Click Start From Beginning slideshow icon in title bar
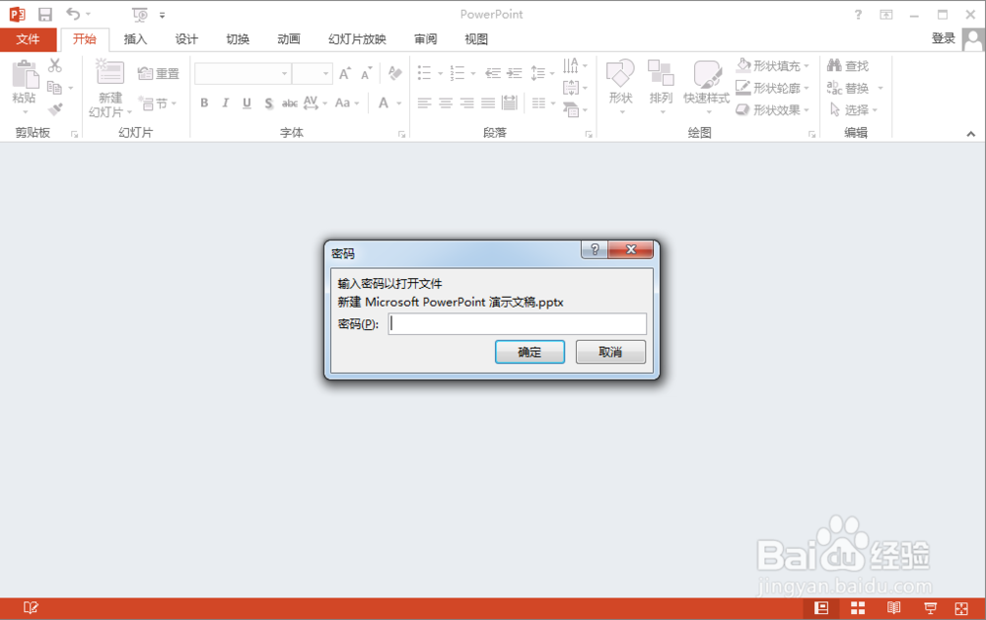 (140, 15)
